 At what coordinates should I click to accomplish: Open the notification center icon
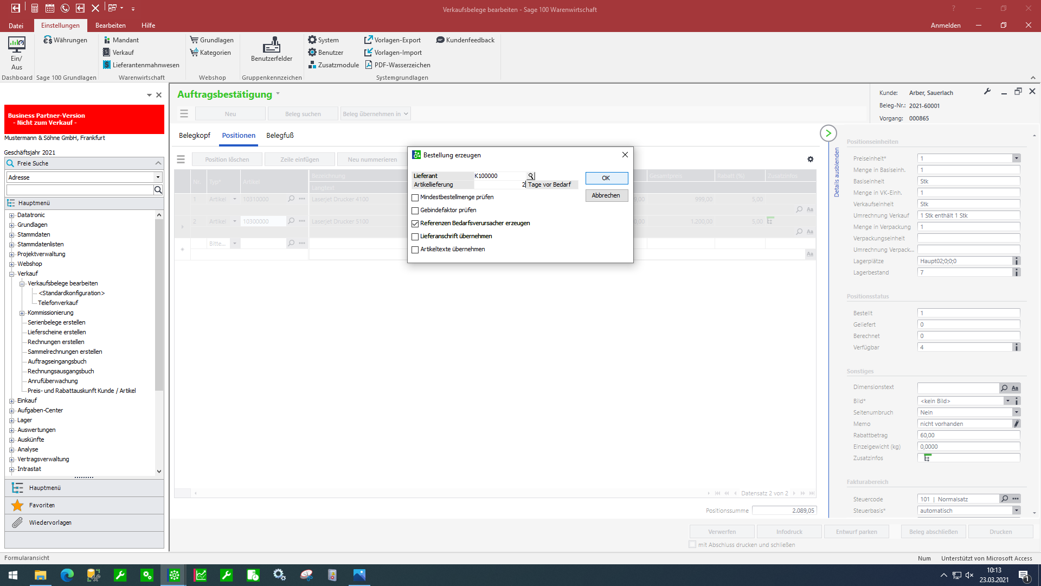click(x=1024, y=575)
